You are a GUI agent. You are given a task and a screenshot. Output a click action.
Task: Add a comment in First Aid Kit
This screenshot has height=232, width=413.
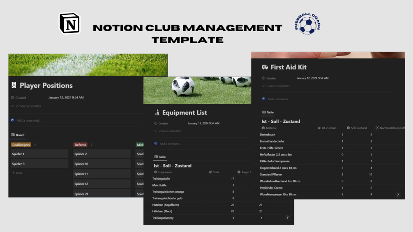(278, 99)
